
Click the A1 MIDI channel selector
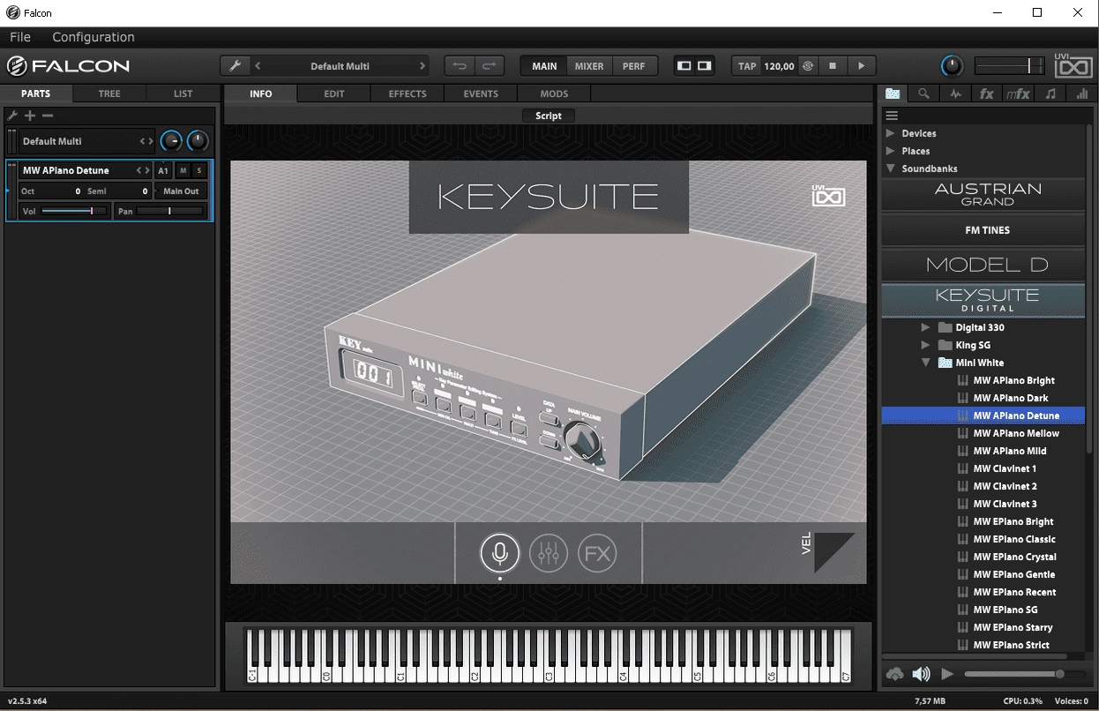[163, 170]
